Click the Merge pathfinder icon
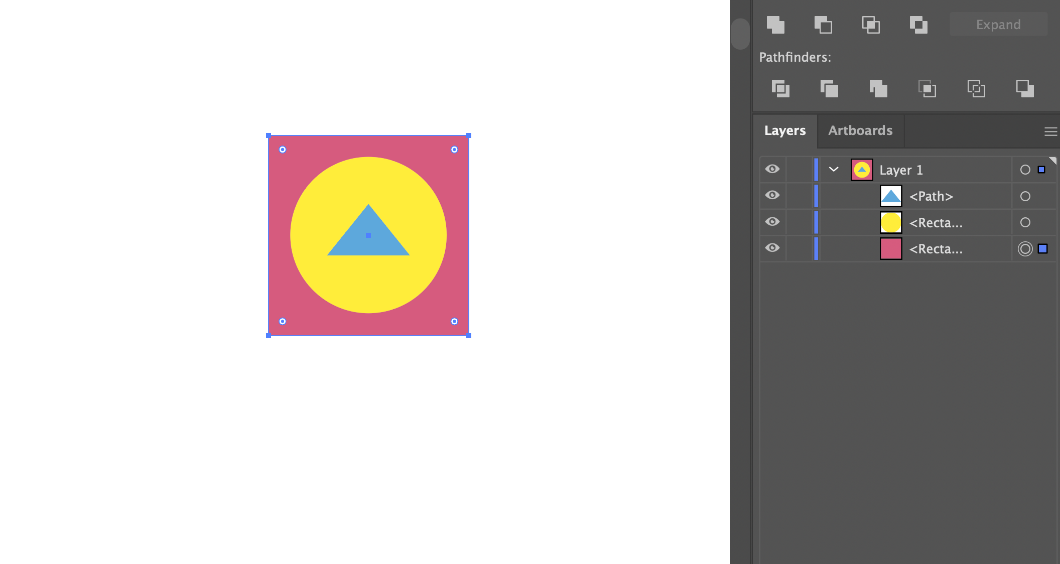 point(878,89)
